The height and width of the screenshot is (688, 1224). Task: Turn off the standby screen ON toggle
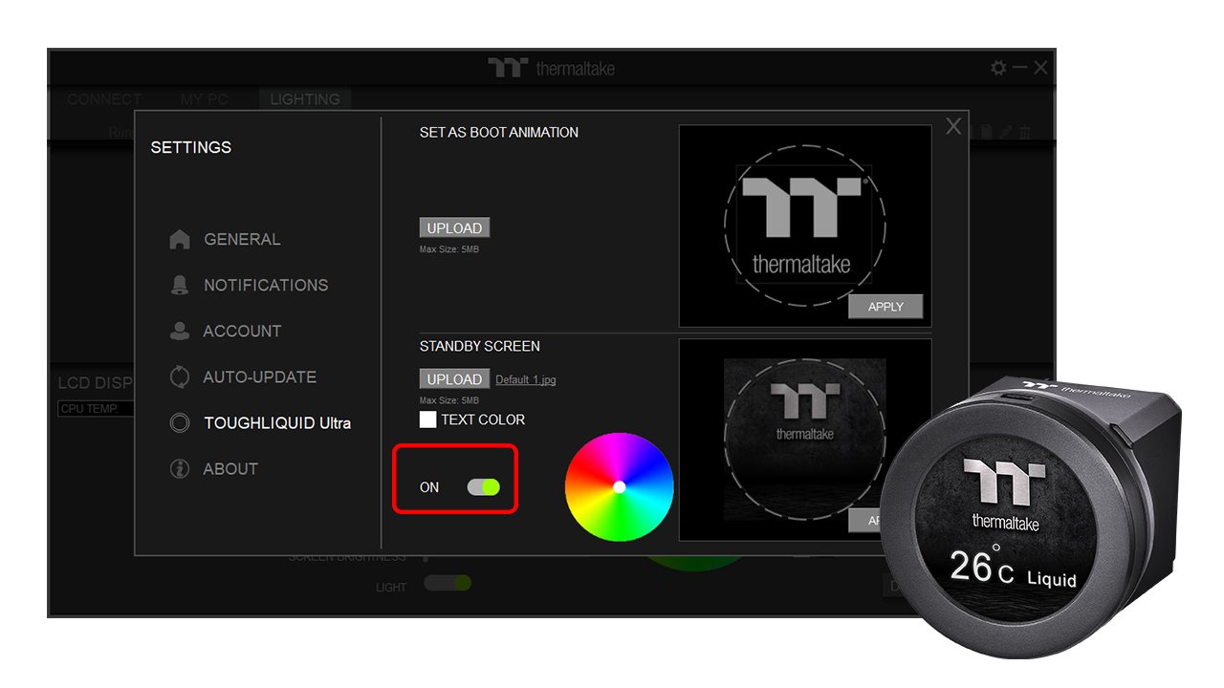point(483,487)
